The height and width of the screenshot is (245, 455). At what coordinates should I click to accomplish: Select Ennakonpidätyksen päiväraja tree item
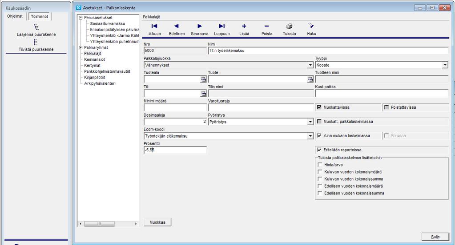point(115,30)
